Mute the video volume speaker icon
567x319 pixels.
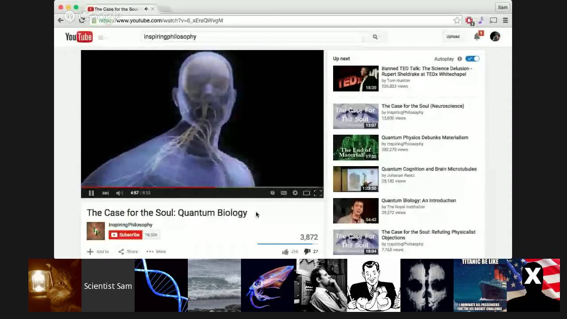119,193
